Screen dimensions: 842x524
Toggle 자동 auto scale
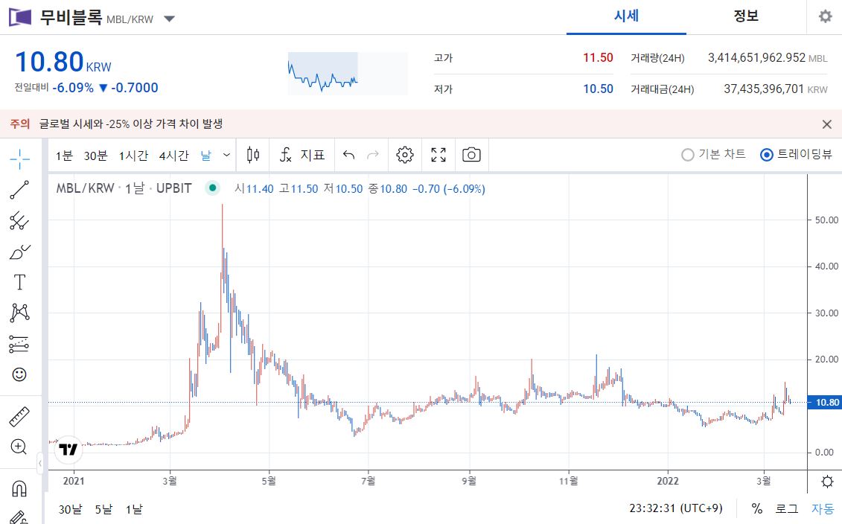[823, 508]
